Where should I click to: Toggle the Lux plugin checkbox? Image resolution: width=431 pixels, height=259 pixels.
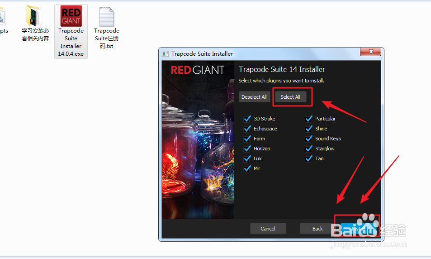247,158
